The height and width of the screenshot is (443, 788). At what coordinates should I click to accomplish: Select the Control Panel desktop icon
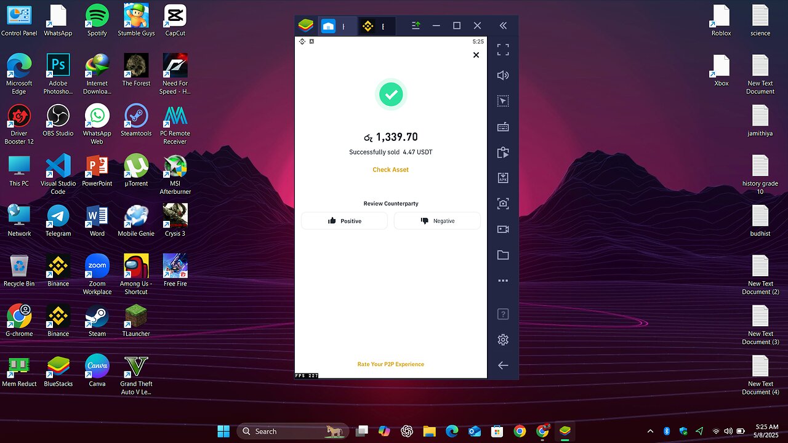click(19, 20)
